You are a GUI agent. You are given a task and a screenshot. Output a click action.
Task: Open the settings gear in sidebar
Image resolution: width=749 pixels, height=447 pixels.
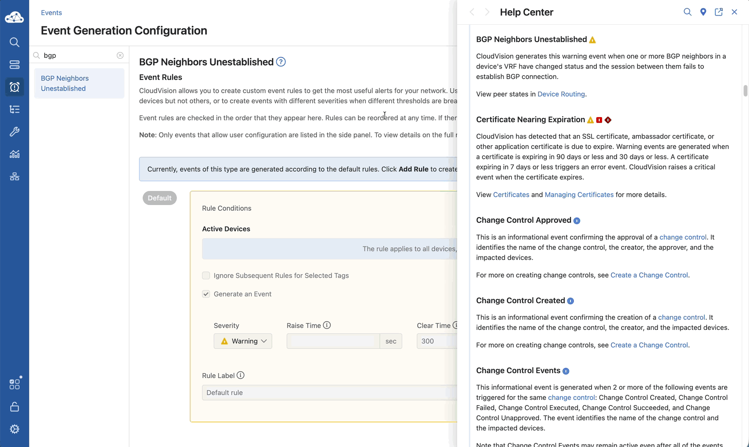[15, 429]
